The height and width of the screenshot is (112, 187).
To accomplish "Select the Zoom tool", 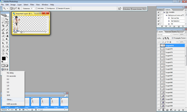I will click(7, 54).
